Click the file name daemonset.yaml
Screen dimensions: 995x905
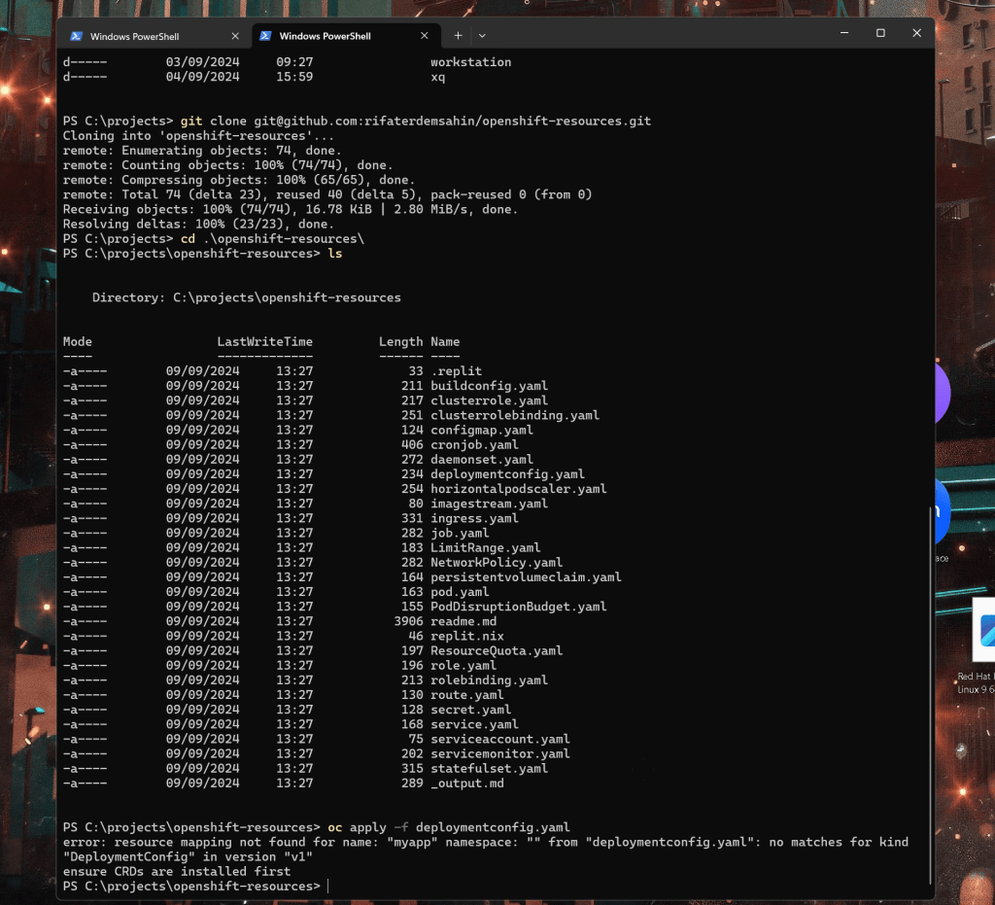click(482, 459)
